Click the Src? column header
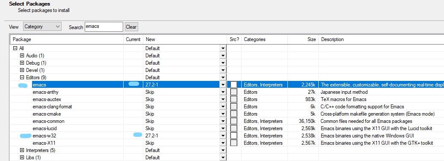 coord(234,39)
